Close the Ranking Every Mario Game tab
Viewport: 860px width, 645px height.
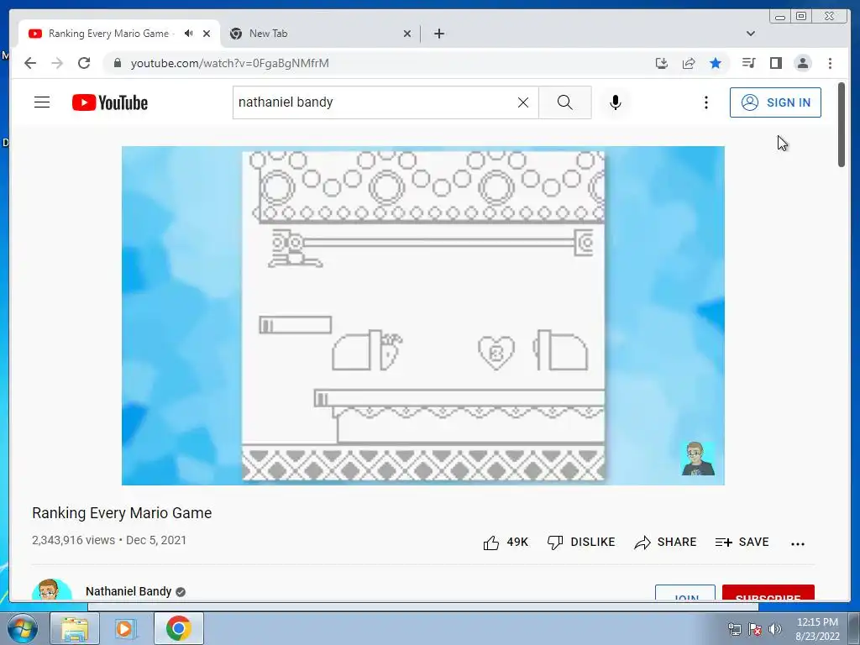click(207, 34)
